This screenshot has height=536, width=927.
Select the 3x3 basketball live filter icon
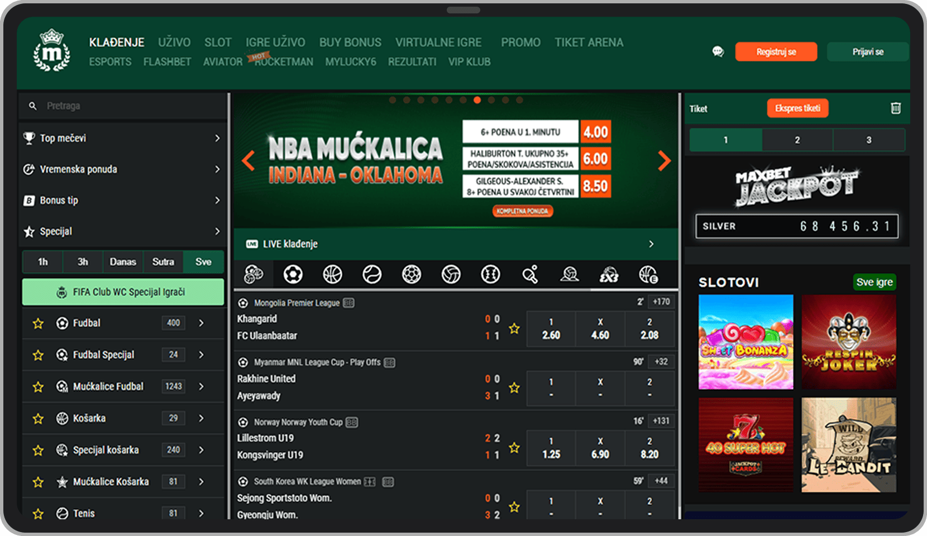(x=609, y=274)
